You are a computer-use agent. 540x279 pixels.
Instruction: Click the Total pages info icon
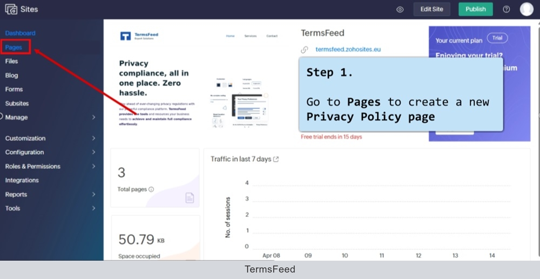tap(151, 189)
